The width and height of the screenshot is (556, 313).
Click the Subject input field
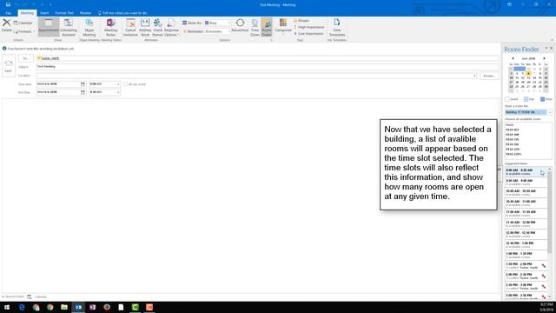coord(268,67)
